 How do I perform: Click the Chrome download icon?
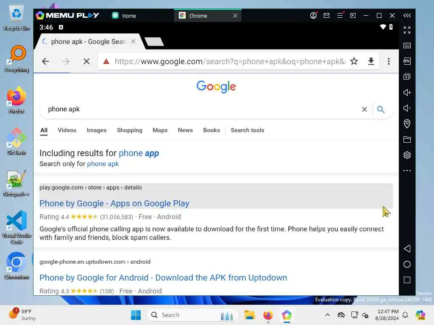pyautogui.click(x=371, y=61)
